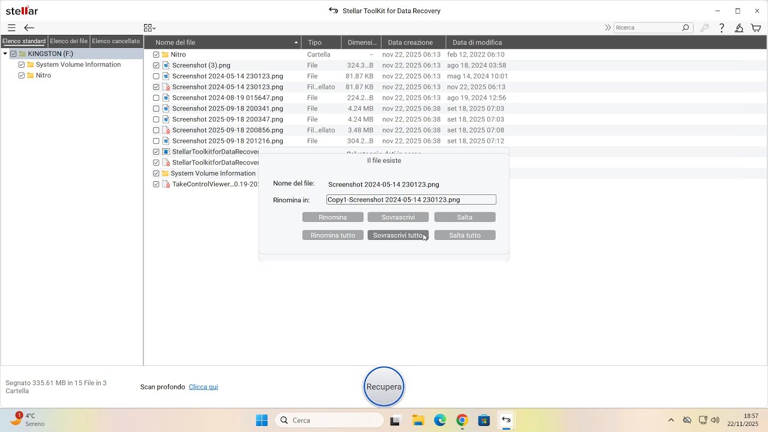Image resolution: width=768 pixels, height=432 pixels.
Task: Follow the Clicca qui link
Action: pos(203,387)
